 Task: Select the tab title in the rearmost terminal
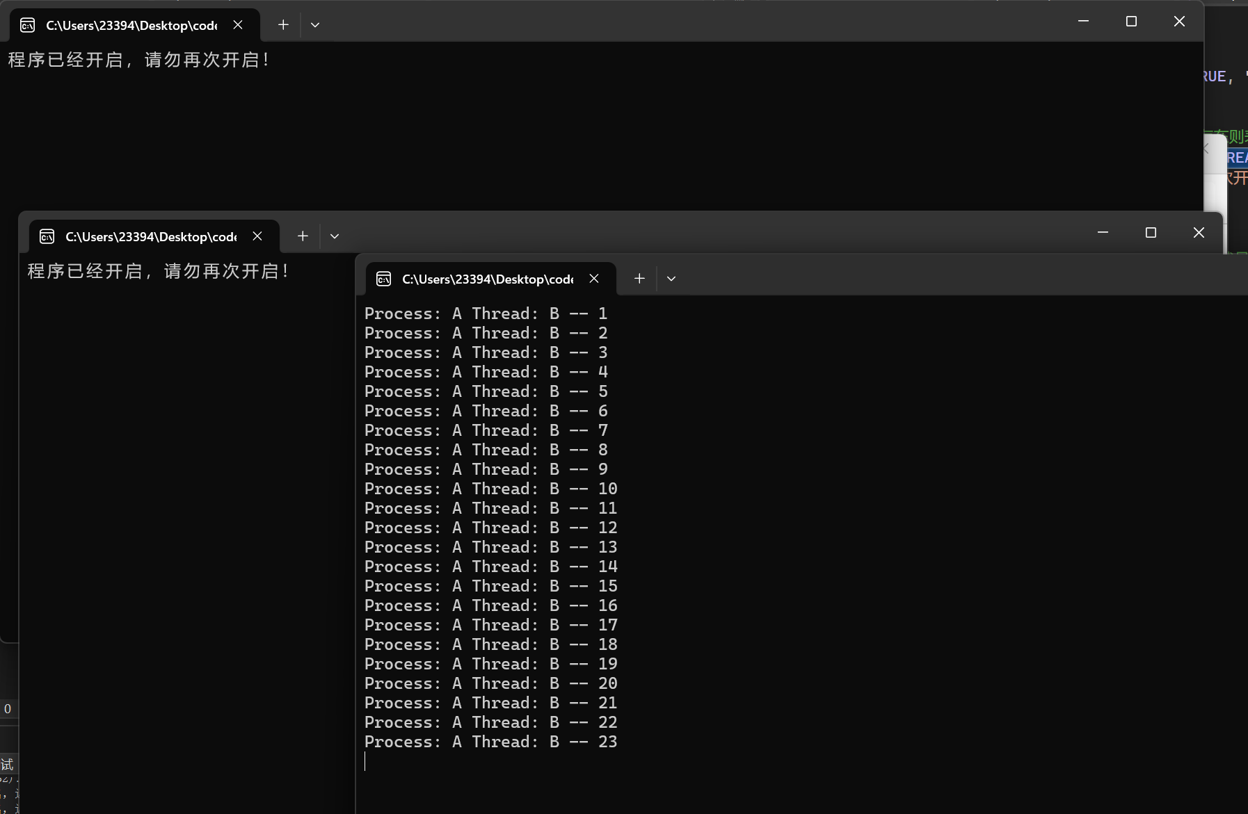131,26
